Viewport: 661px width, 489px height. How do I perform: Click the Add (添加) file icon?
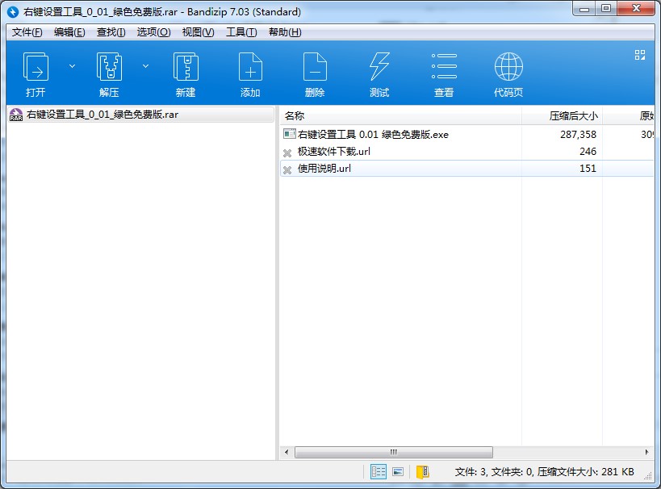click(250, 67)
